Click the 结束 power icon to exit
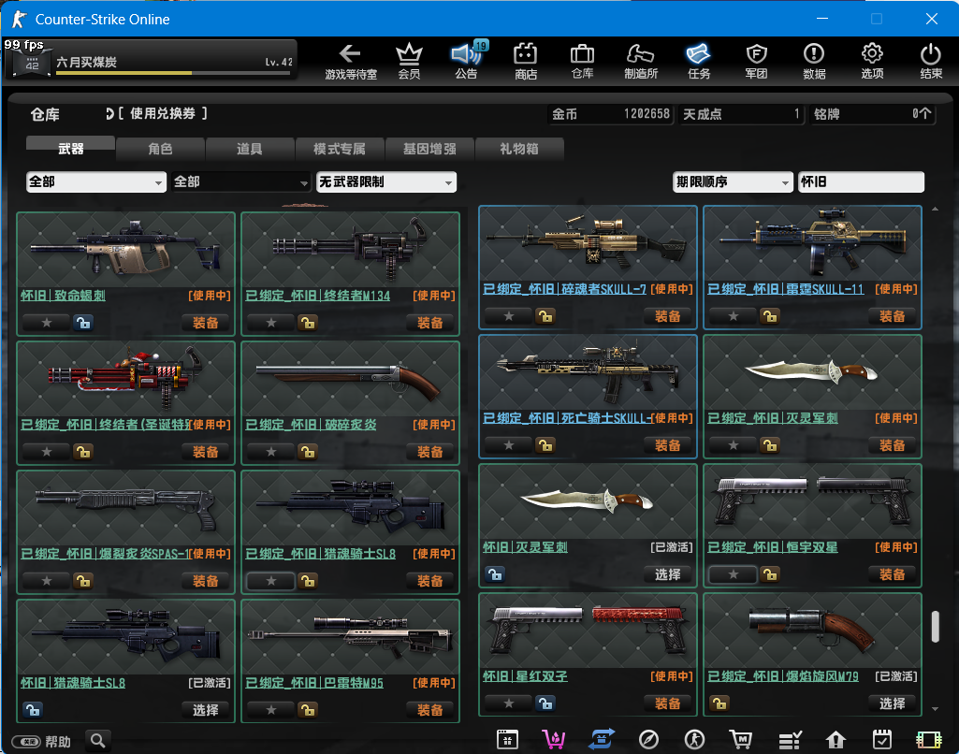 [930, 61]
